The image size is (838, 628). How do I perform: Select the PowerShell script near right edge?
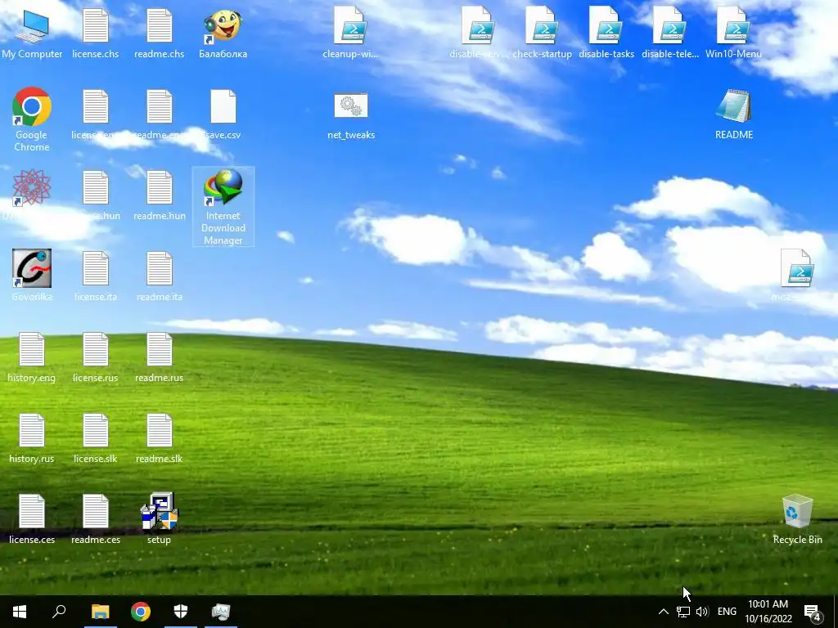[797, 276]
